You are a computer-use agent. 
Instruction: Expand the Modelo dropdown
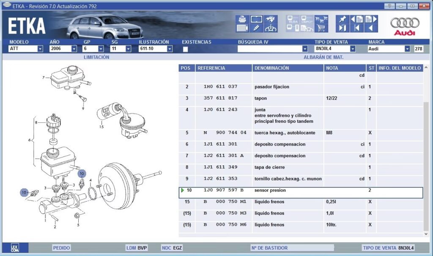(40, 49)
